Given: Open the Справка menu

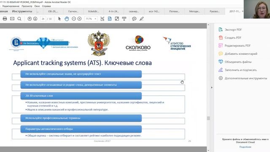Looking at the screenshot, I should (x=46, y=6).
